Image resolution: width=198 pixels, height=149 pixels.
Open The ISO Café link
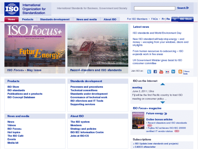(x=16, y=136)
